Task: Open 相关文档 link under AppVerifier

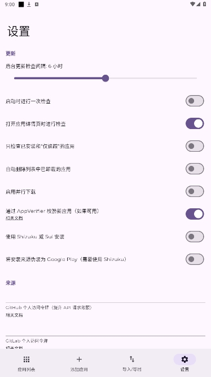Action: pyautogui.click(x=14, y=218)
